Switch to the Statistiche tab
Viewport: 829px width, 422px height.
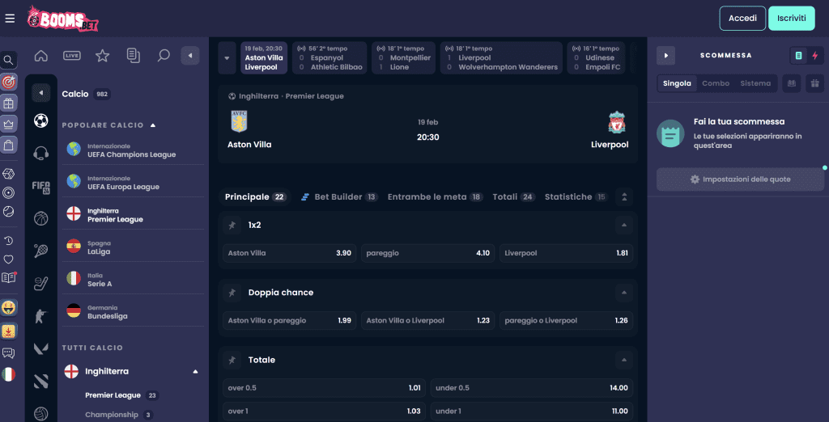click(576, 197)
